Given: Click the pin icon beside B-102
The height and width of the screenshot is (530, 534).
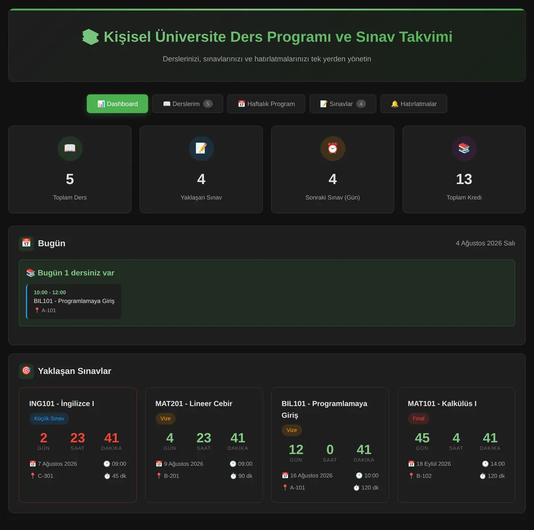Looking at the screenshot, I should coord(411,476).
